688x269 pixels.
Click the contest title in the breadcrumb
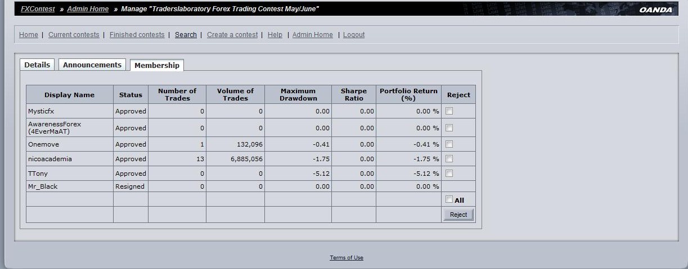tap(220, 9)
